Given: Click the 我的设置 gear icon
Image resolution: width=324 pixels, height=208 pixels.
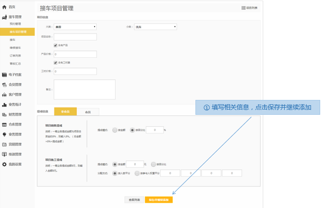Looking at the screenshot, I should pyautogui.click(x=4, y=164).
